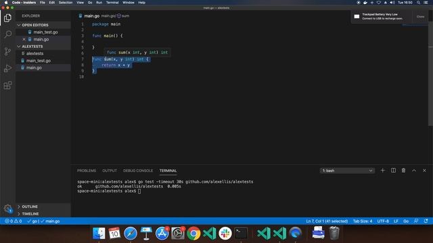The height and width of the screenshot is (243, 433).
Task: Close the terminal panel
Action: [424, 171]
